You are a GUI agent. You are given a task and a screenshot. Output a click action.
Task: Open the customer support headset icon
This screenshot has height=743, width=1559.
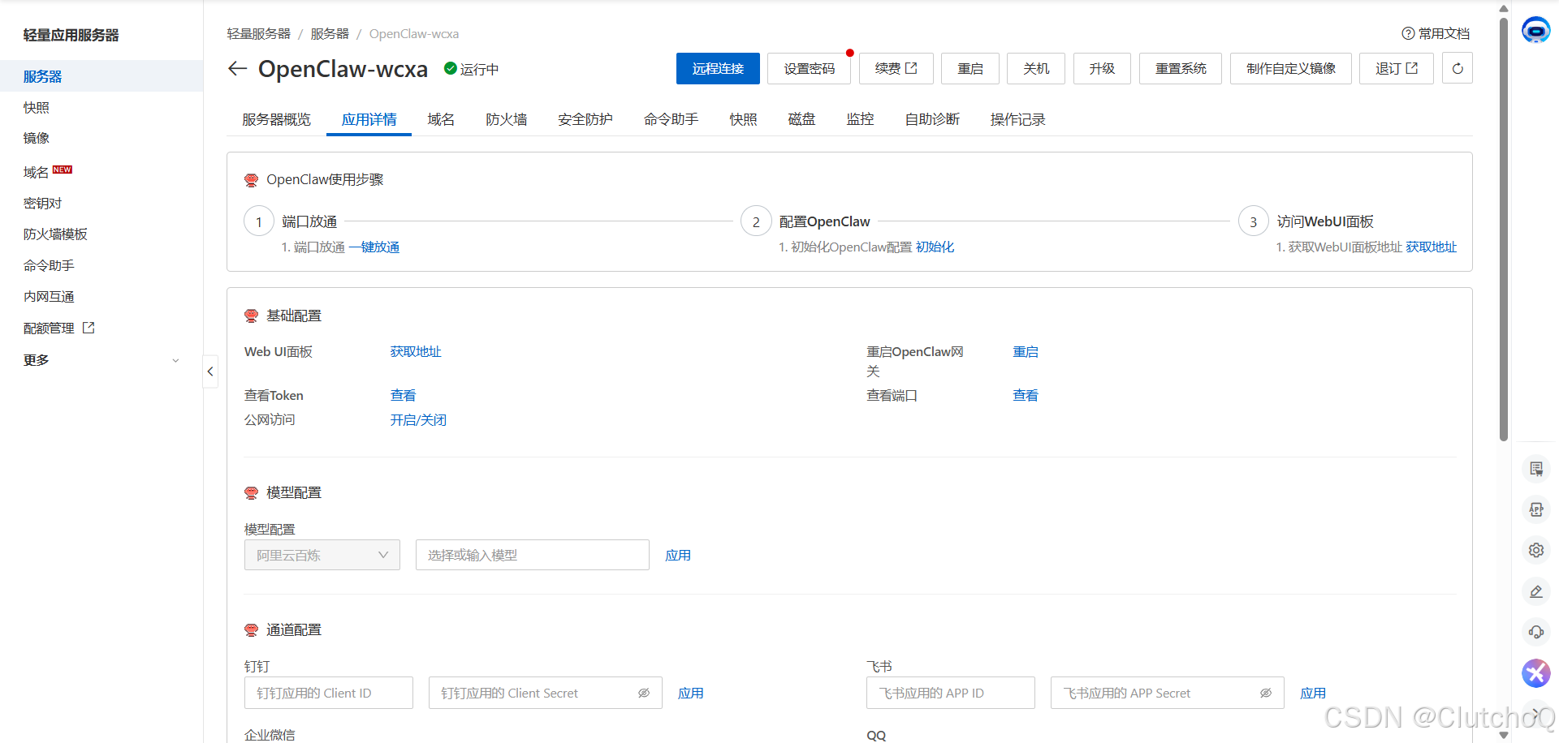pyautogui.click(x=1536, y=632)
